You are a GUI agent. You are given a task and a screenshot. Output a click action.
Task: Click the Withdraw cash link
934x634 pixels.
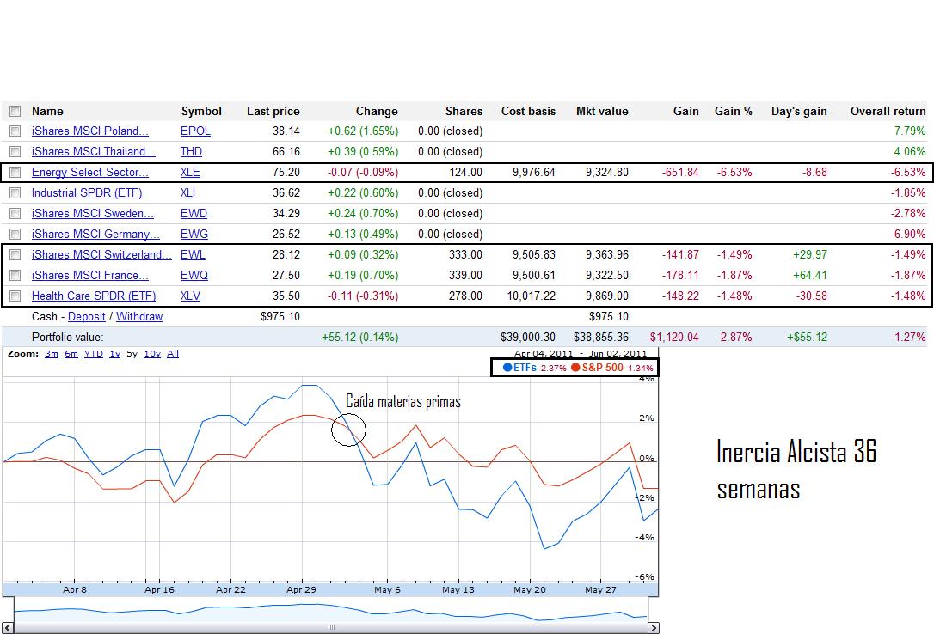click(139, 317)
